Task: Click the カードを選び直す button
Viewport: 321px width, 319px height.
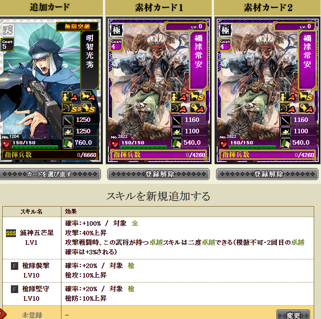Action: [x=50, y=174]
